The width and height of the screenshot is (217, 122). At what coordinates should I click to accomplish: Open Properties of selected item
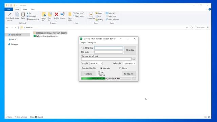click(x=91, y=16)
